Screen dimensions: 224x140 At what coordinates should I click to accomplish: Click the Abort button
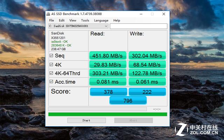click(x=134, y=120)
